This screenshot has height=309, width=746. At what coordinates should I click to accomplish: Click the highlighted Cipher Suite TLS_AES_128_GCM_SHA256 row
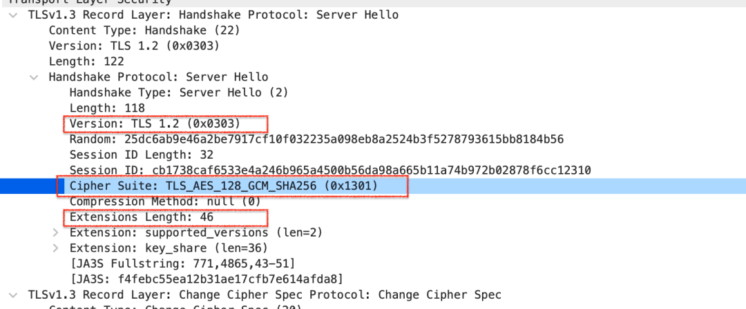224,186
